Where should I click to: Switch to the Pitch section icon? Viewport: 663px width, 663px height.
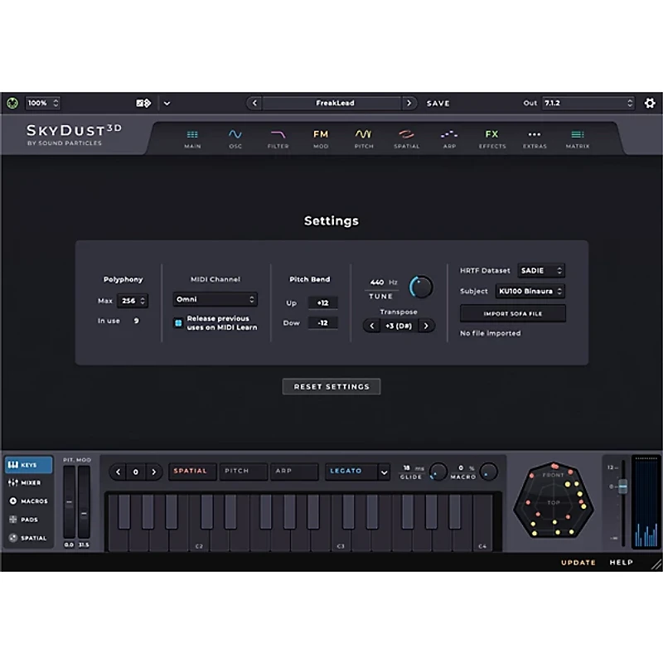(x=364, y=136)
